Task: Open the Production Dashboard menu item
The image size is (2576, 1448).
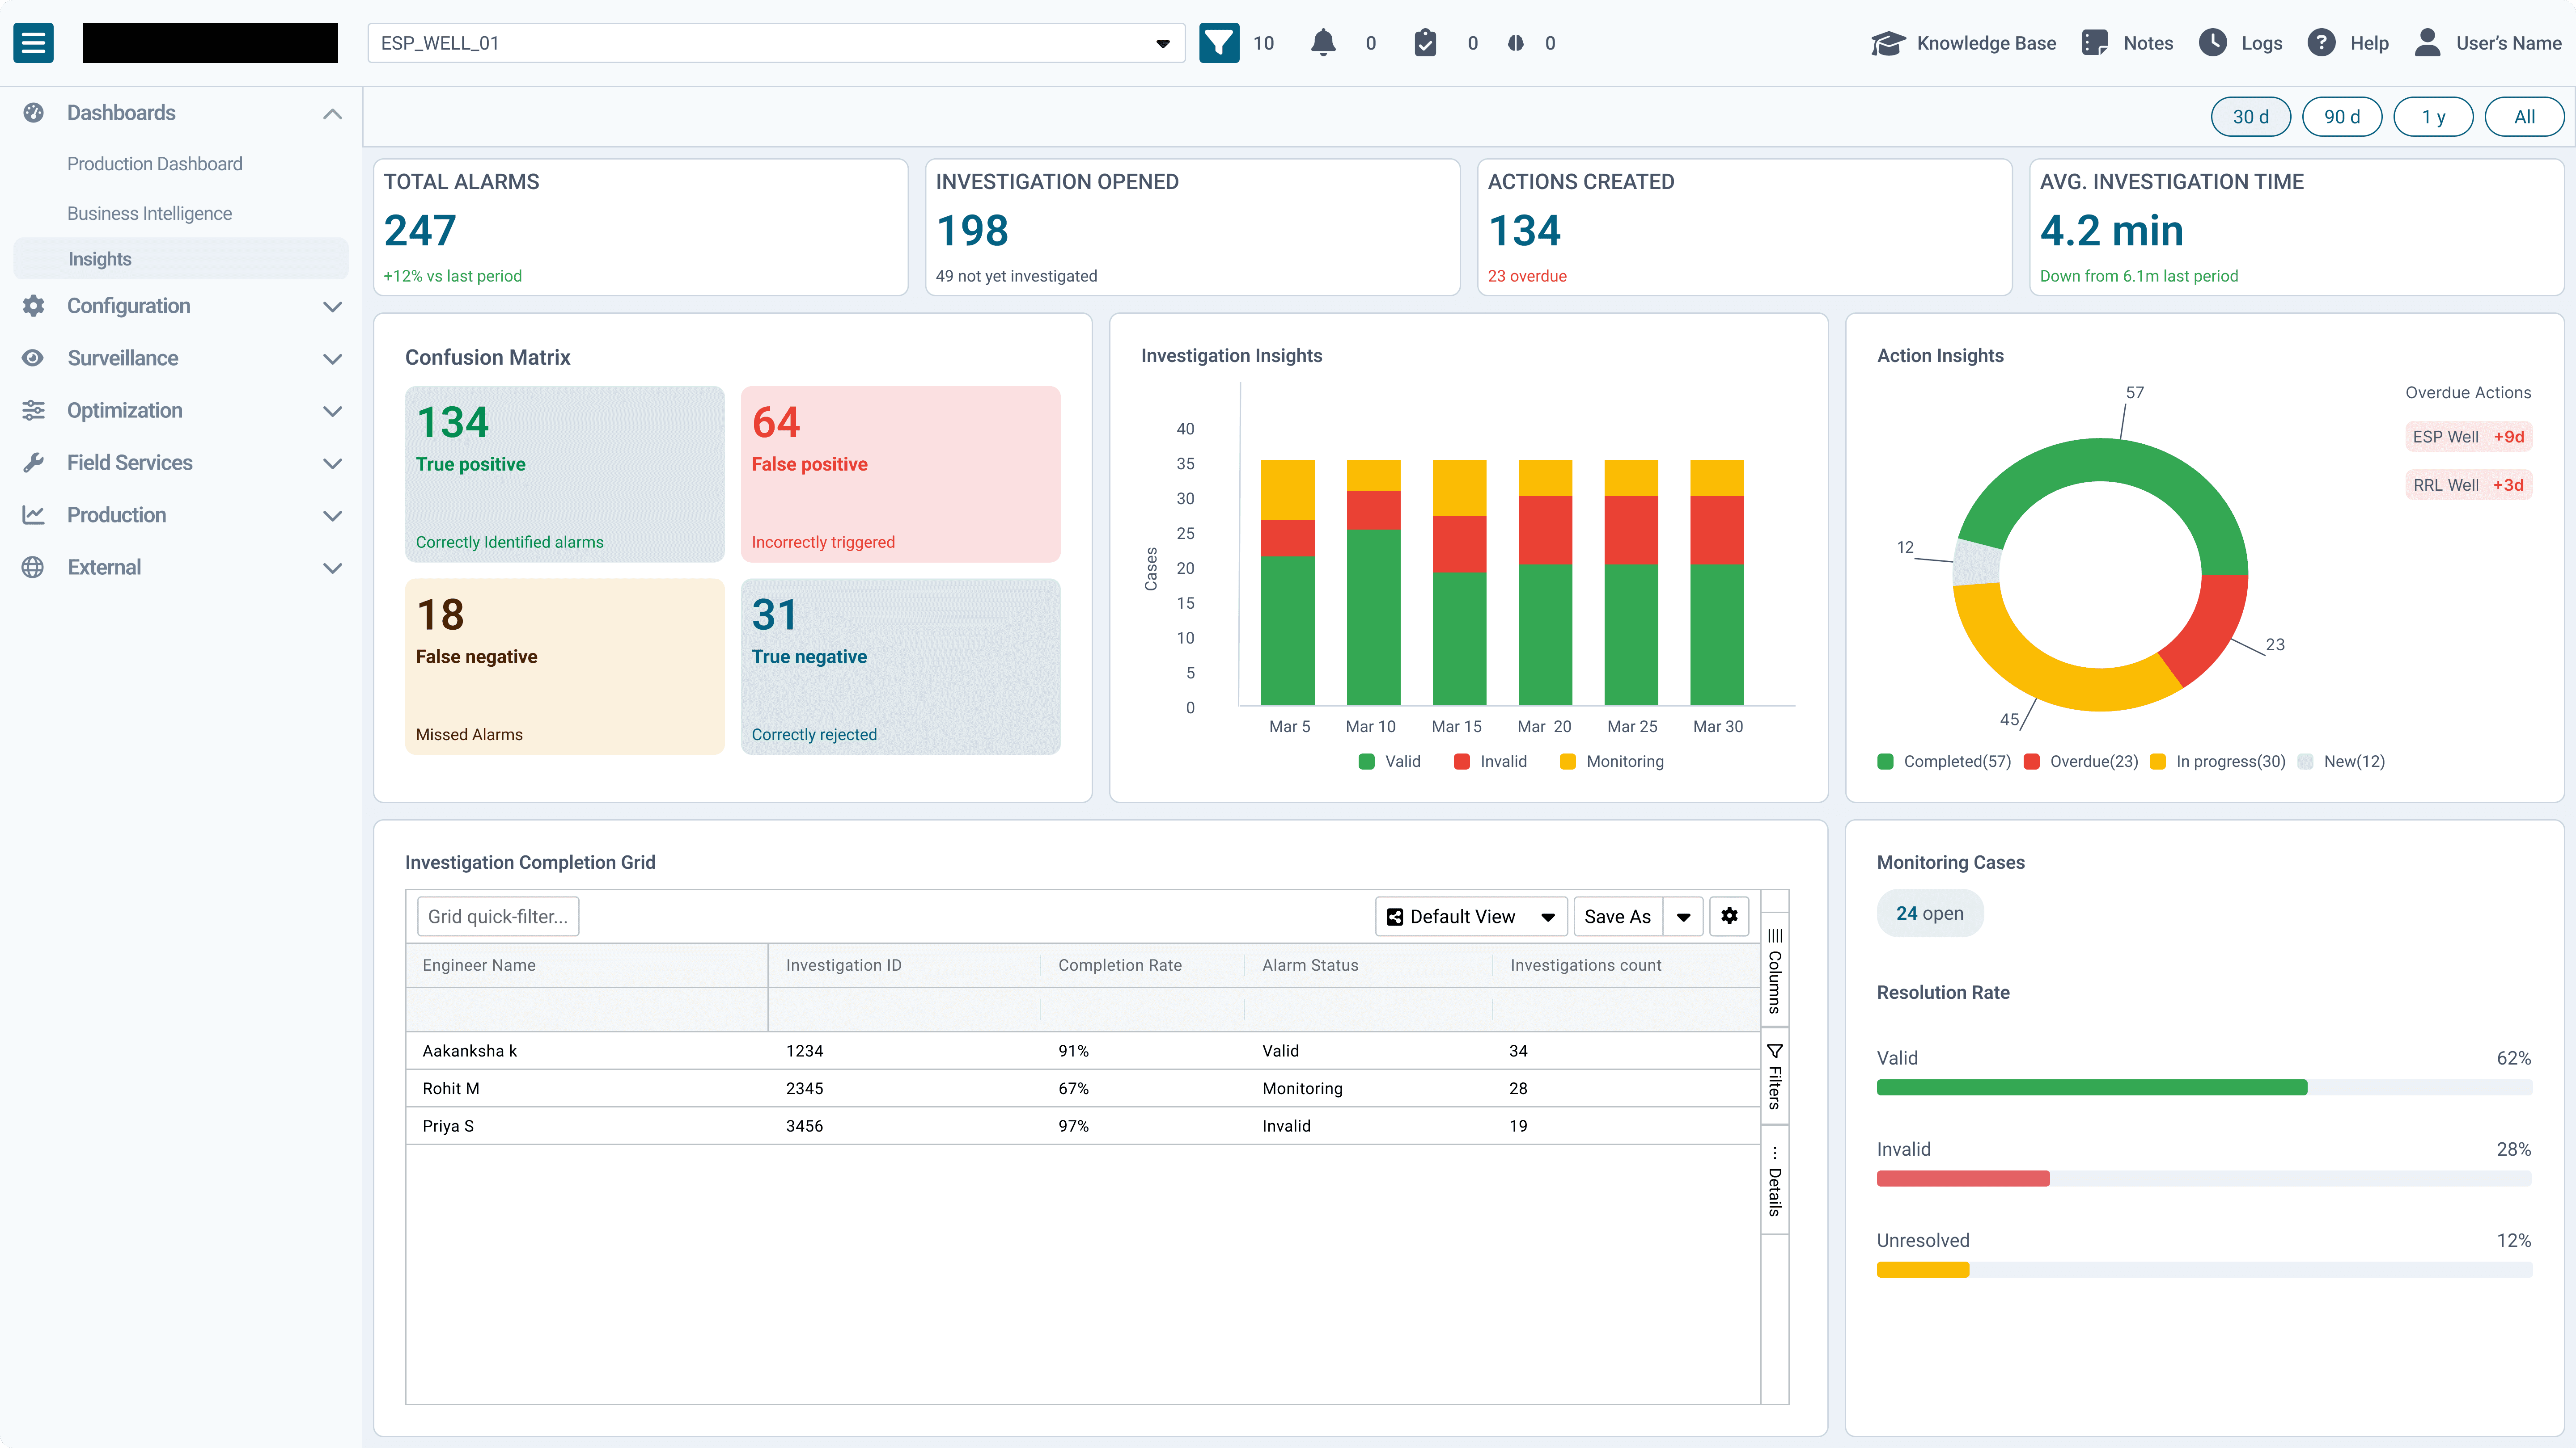Action: (155, 164)
